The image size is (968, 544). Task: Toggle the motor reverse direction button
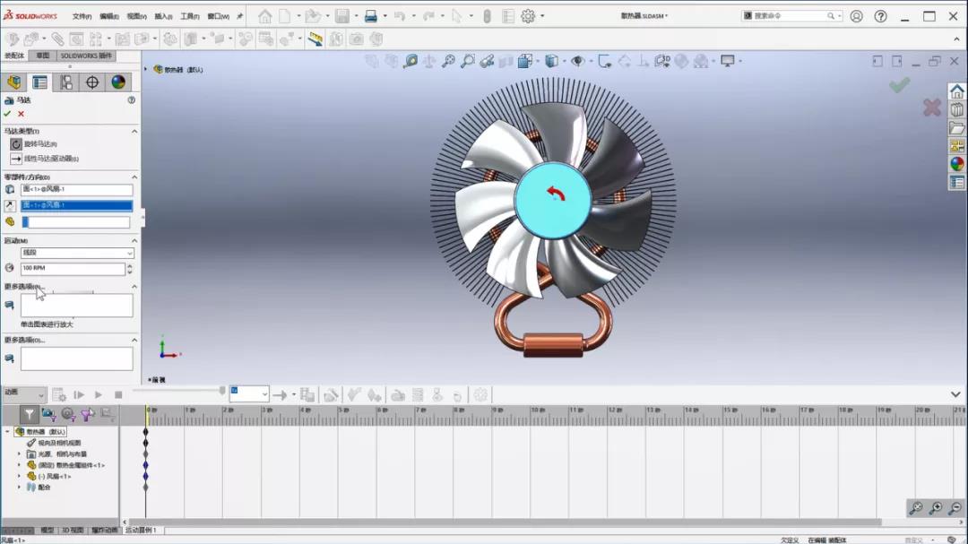(10, 205)
